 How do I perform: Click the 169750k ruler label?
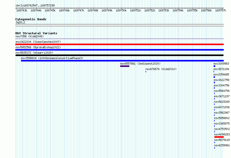click(121, 10)
